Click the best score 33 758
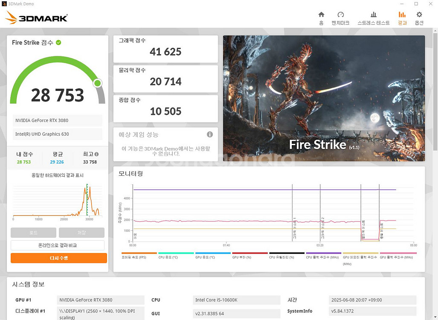This screenshot has width=438, height=320. coord(90,162)
